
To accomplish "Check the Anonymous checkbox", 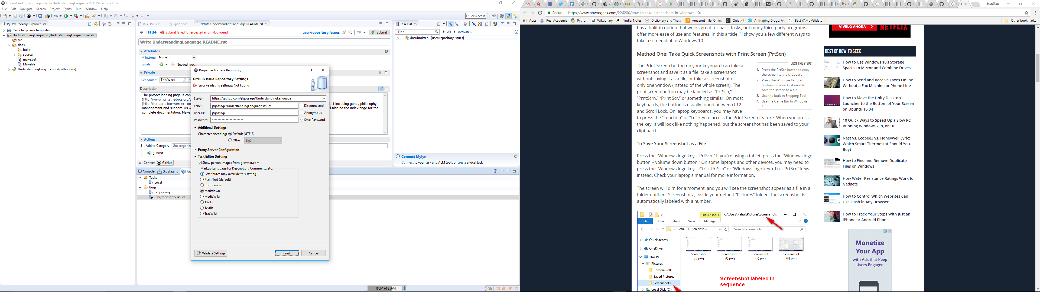I will tap(302, 113).
